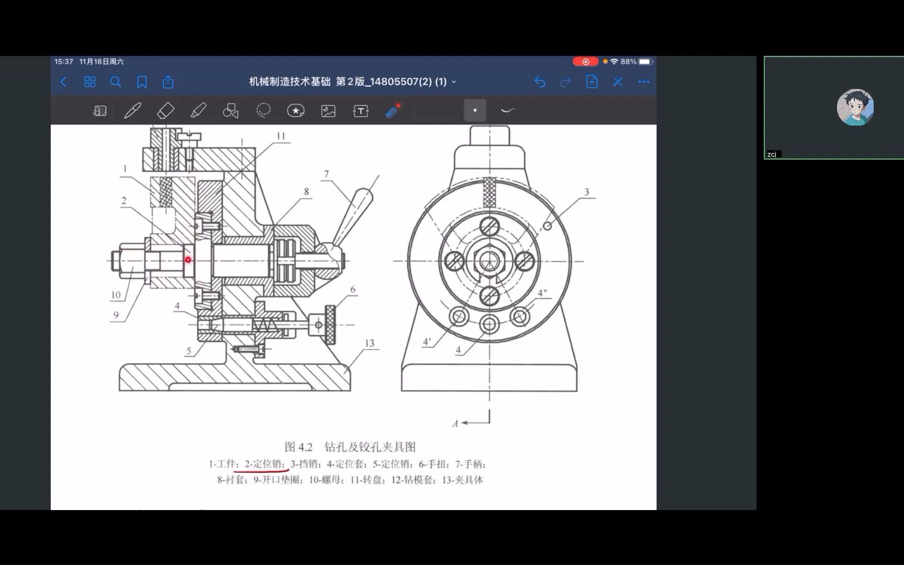Image resolution: width=904 pixels, height=565 pixels.
Task: Open the share and export menu
Action: pyautogui.click(x=168, y=82)
